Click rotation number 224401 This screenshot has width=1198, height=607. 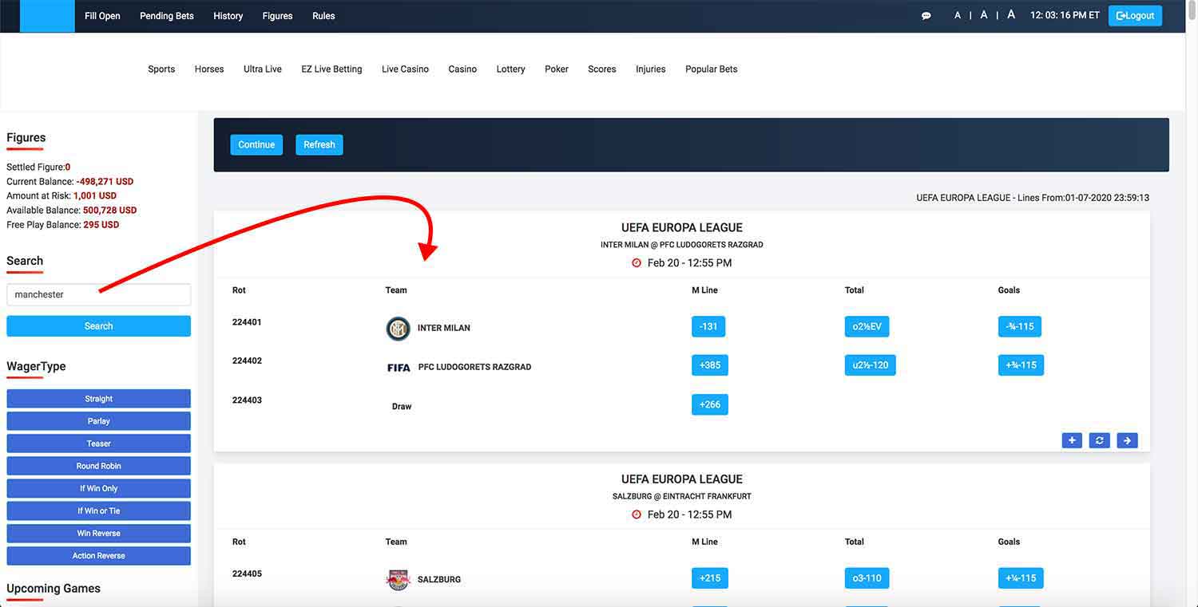point(247,322)
